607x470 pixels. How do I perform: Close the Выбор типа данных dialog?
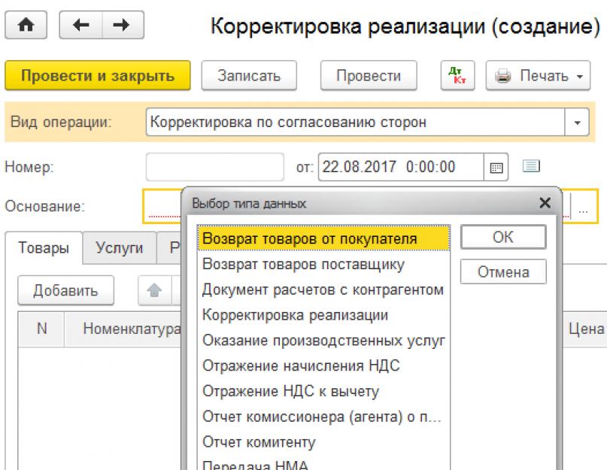click(x=545, y=203)
